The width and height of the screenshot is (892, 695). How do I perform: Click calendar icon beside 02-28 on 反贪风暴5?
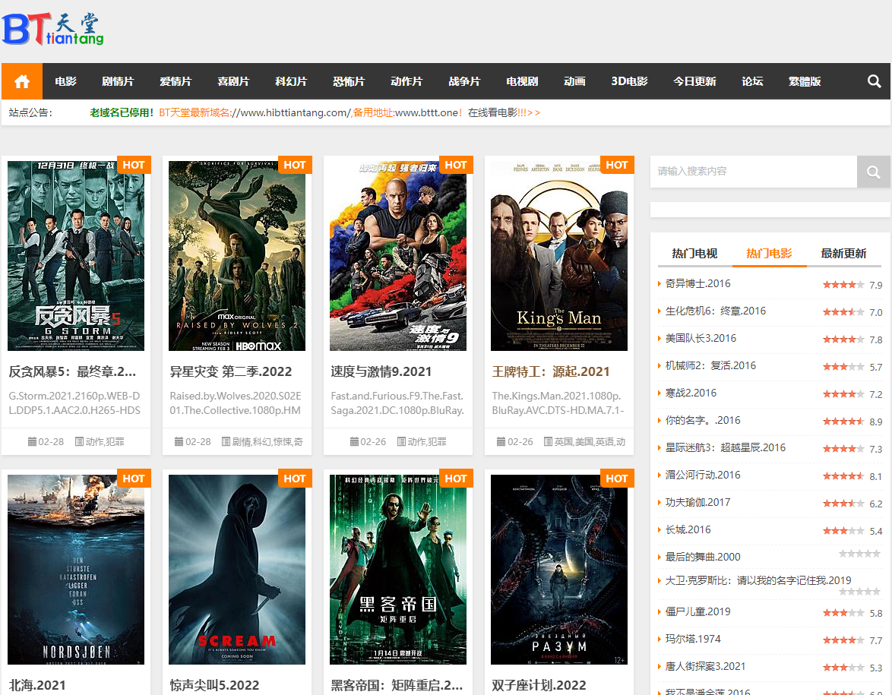click(32, 442)
